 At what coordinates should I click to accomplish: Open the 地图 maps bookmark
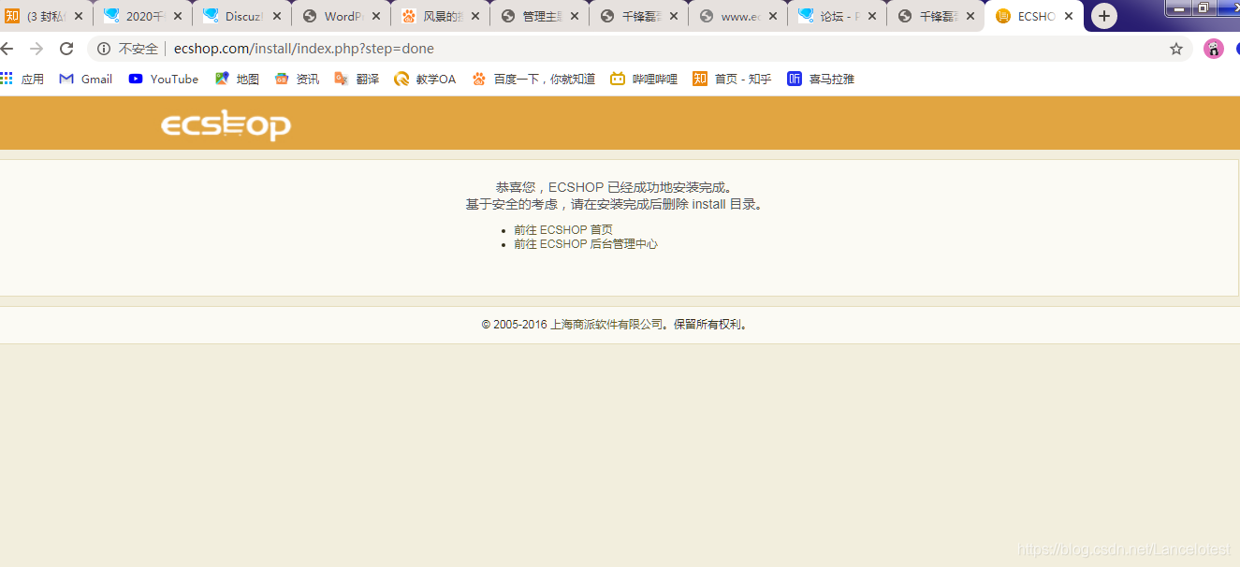click(237, 80)
